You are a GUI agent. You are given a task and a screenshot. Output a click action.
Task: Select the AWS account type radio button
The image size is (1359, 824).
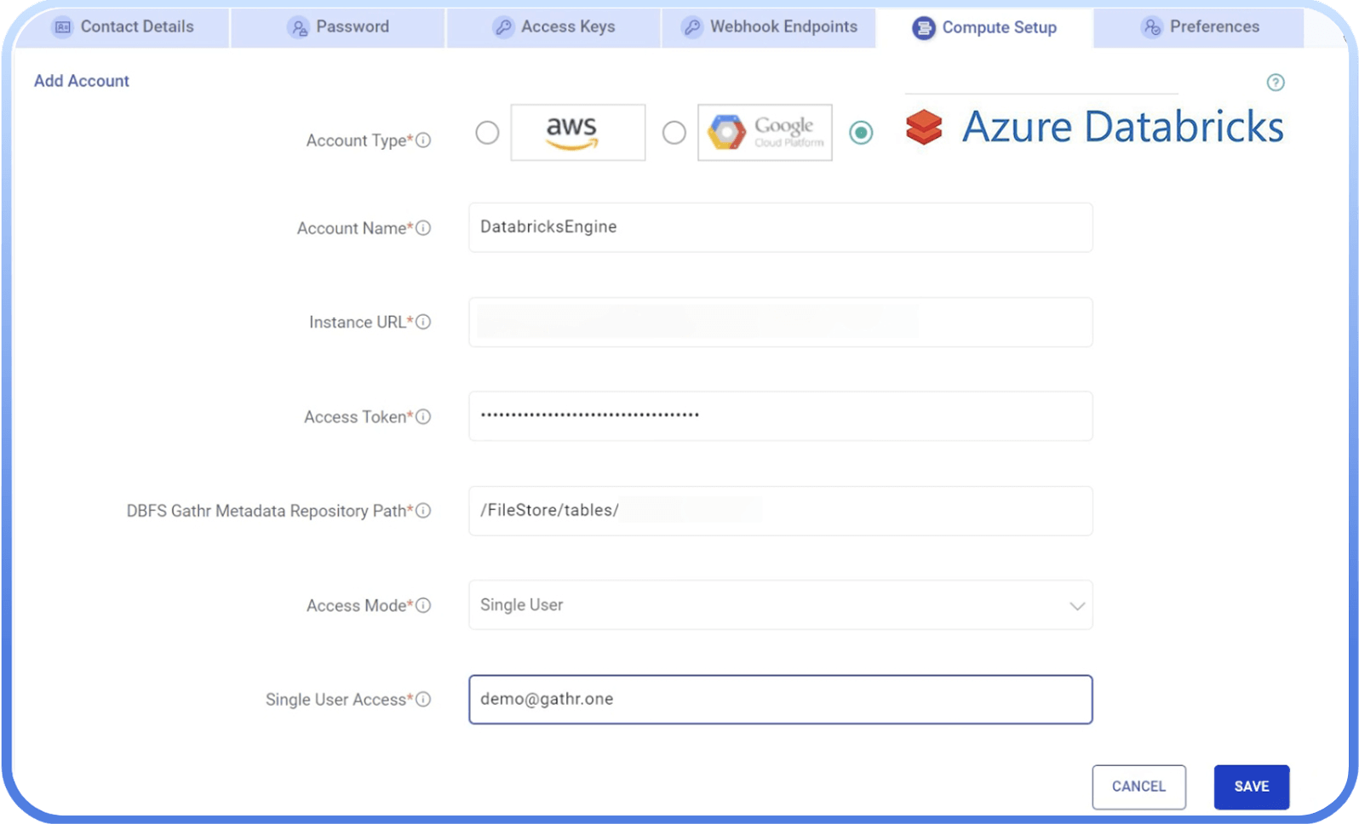click(487, 133)
